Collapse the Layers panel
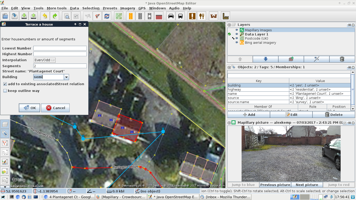356x200 pixels. 229,25
